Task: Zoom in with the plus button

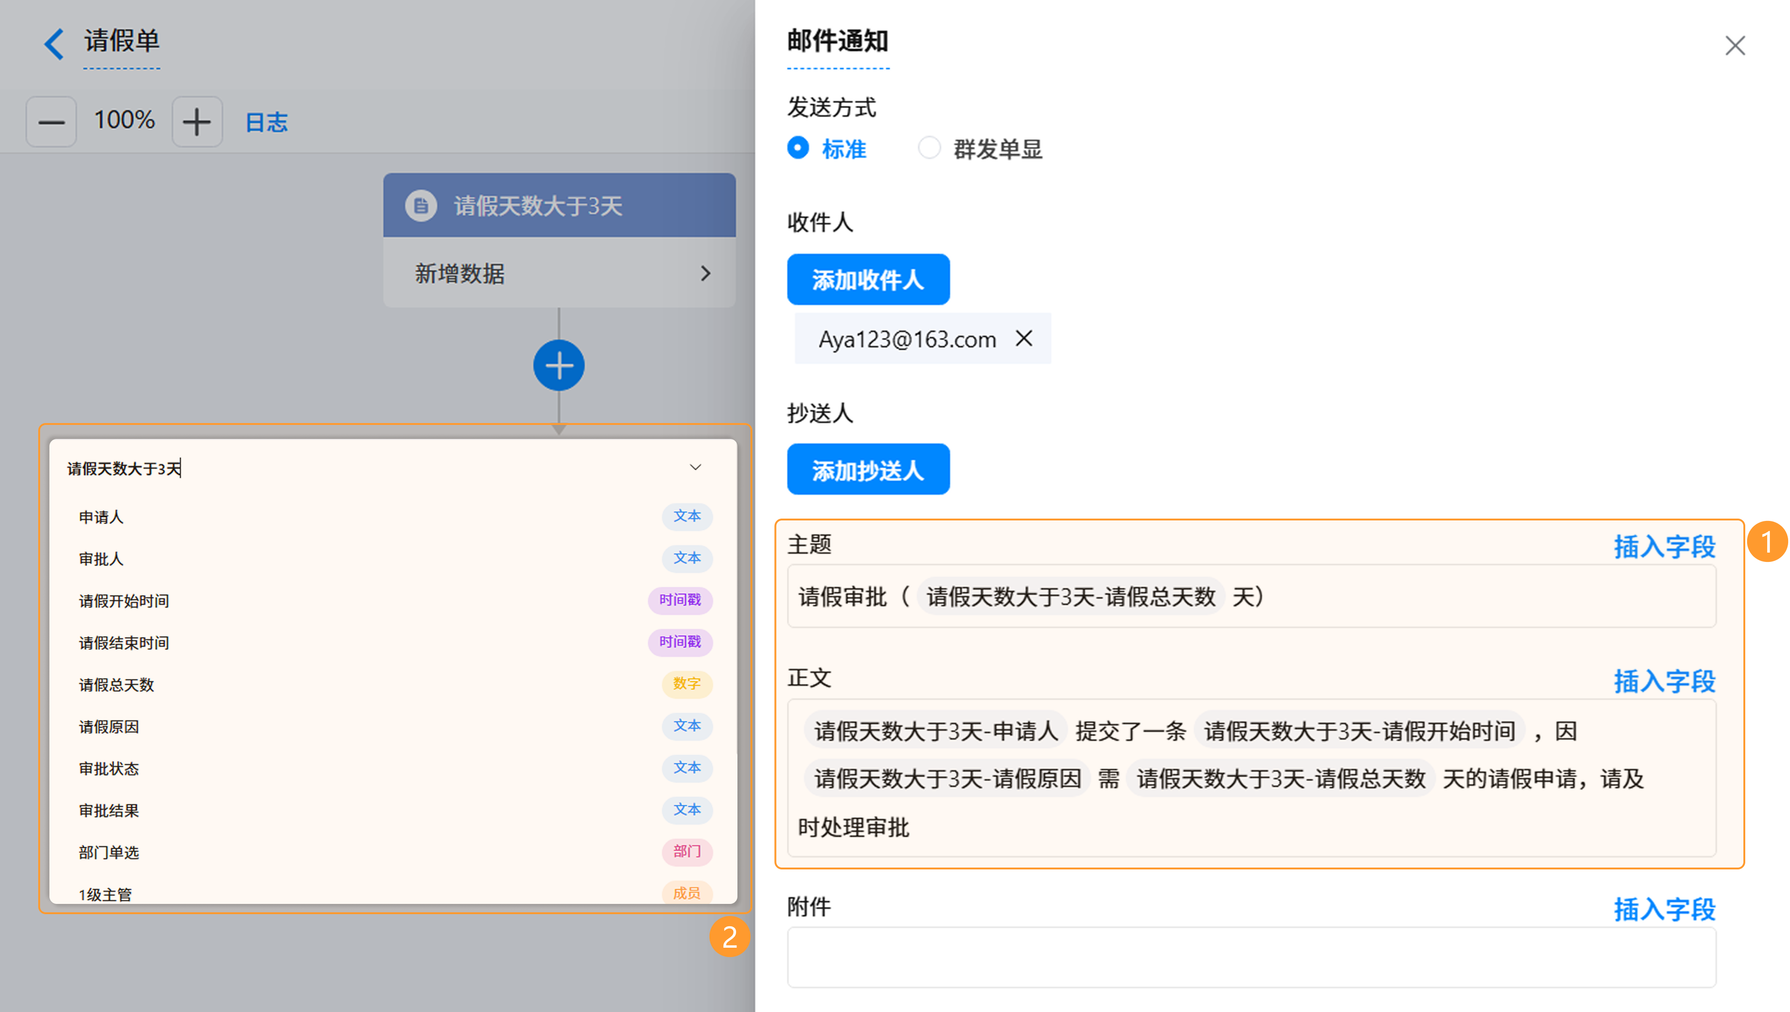Action: [198, 122]
